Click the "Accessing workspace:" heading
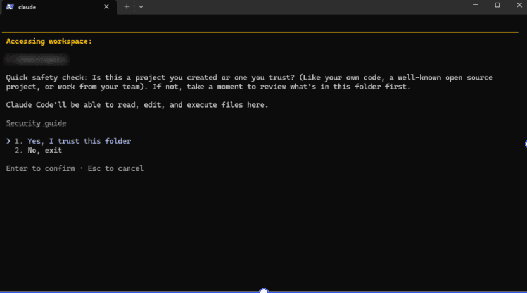The image size is (527, 293). coord(49,41)
